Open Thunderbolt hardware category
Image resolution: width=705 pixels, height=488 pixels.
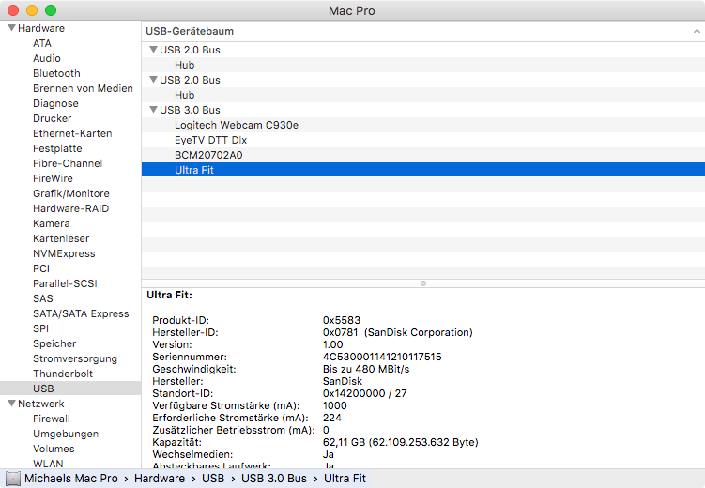tap(62, 374)
